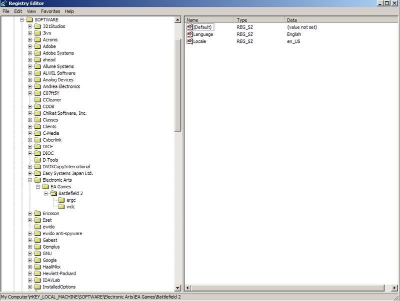Click the ahead folder icon
The image size is (400, 301).
tap(37, 59)
